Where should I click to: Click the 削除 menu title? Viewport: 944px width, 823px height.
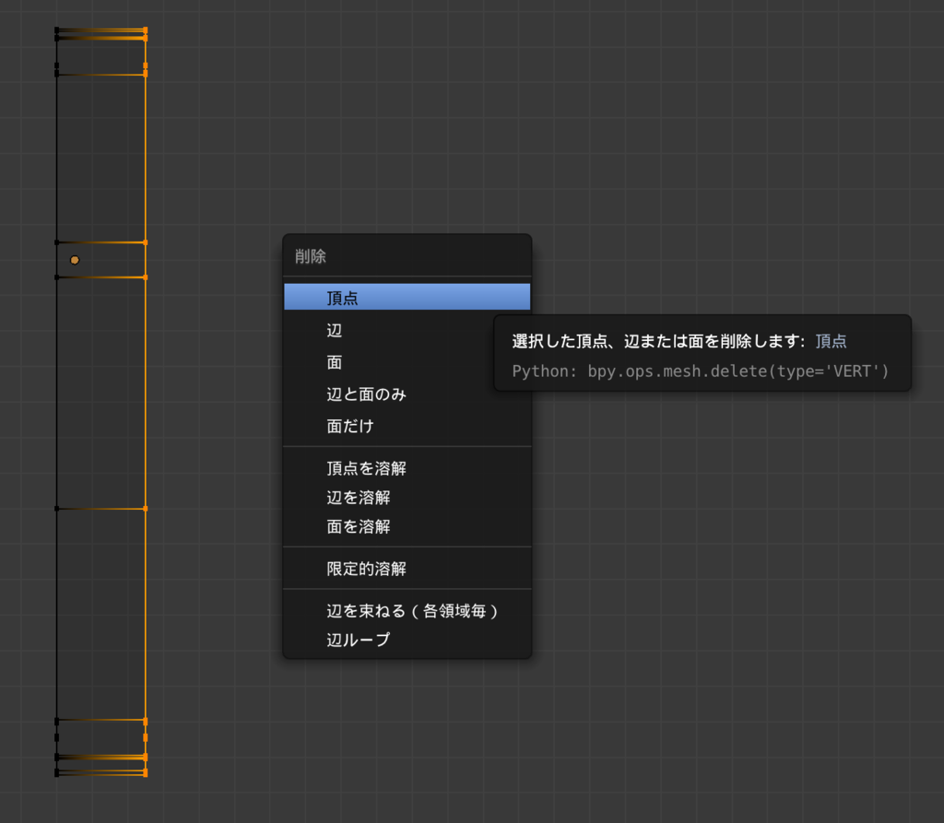(311, 256)
